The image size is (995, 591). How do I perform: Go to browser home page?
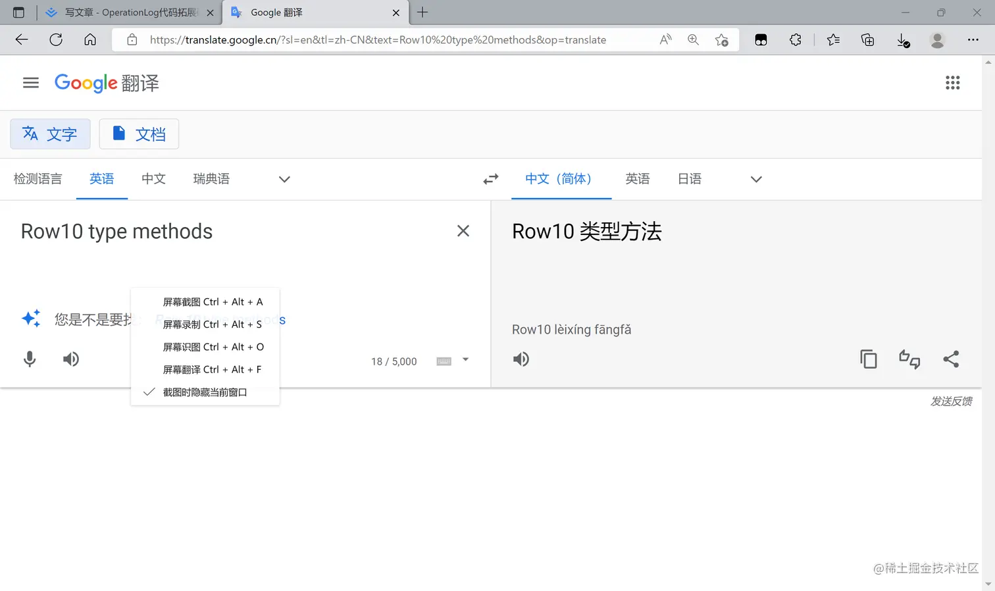click(90, 39)
